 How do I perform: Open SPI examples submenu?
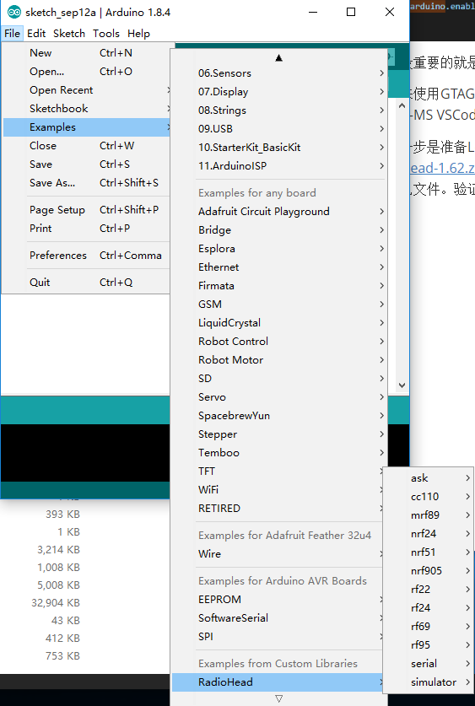pos(278,636)
